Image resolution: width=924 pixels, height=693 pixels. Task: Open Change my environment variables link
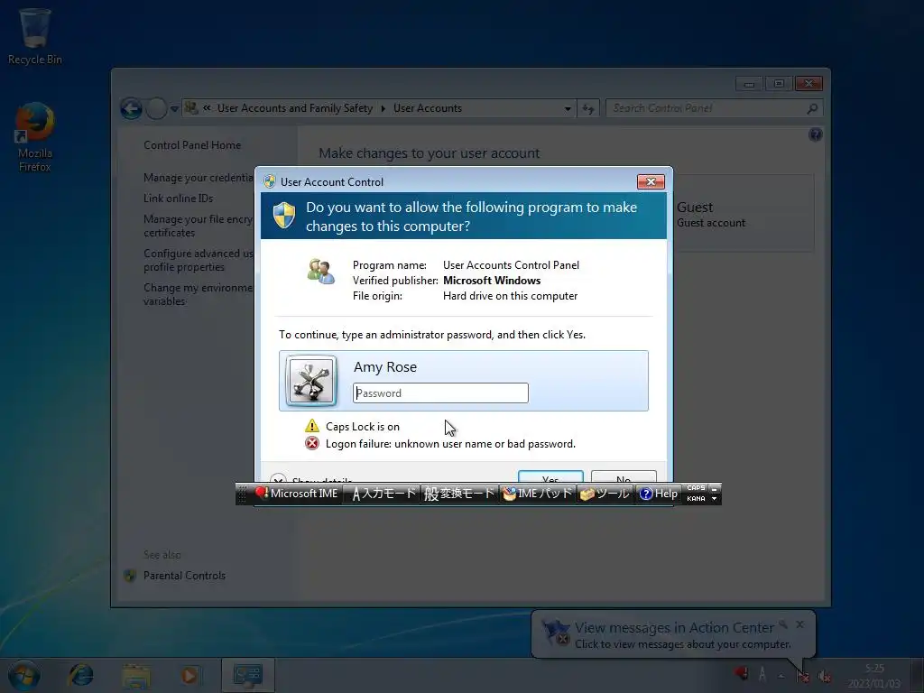coord(198,294)
